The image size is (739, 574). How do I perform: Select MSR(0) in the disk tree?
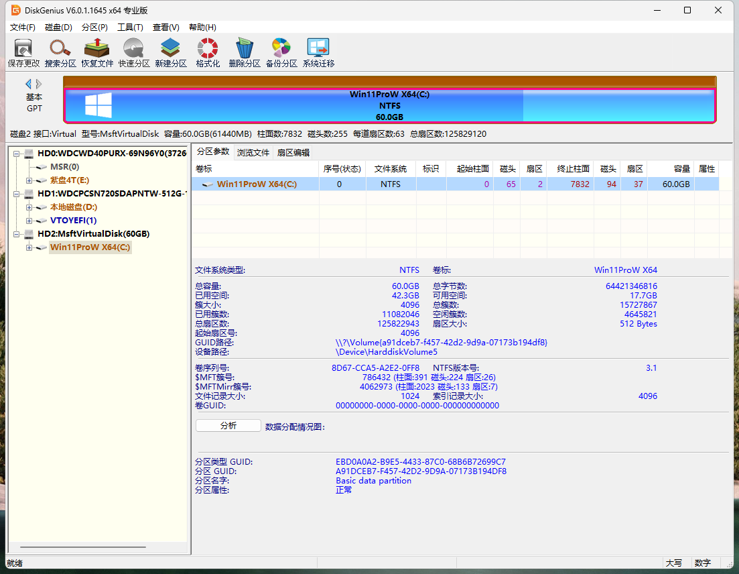point(64,167)
